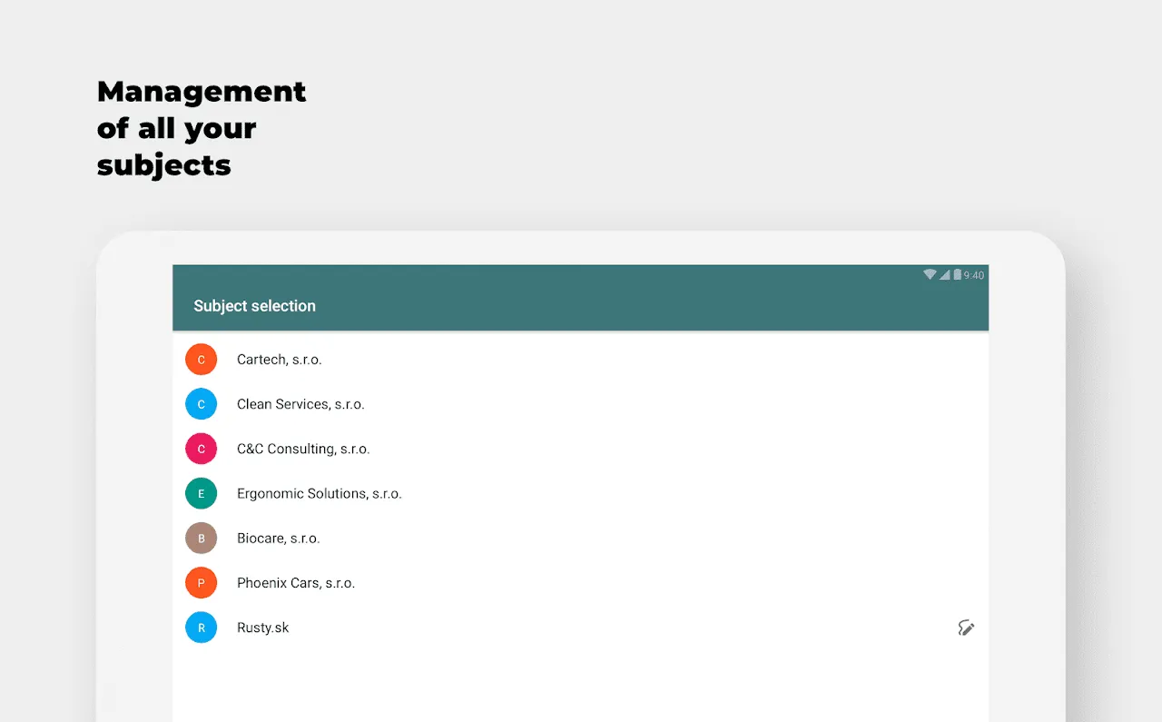
Task: Tap the Wi-Fi status bar icon
Action: pyautogui.click(x=930, y=275)
